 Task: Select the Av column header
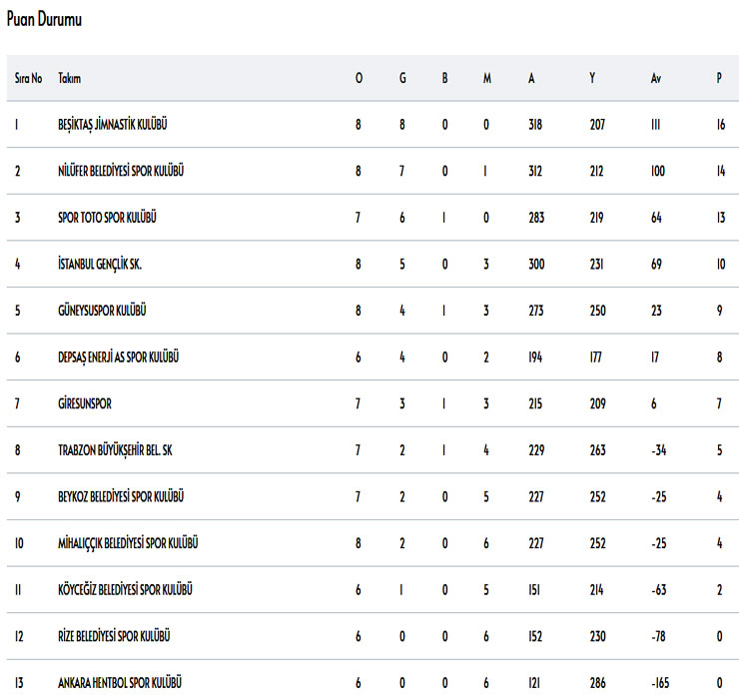point(656,78)
